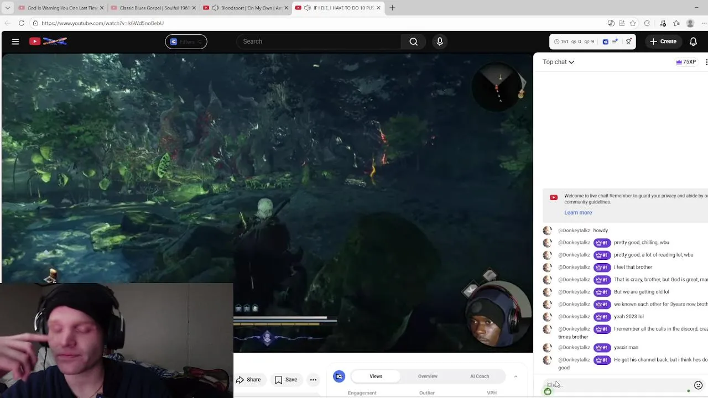Open the favorites list icon

(676, 23)
